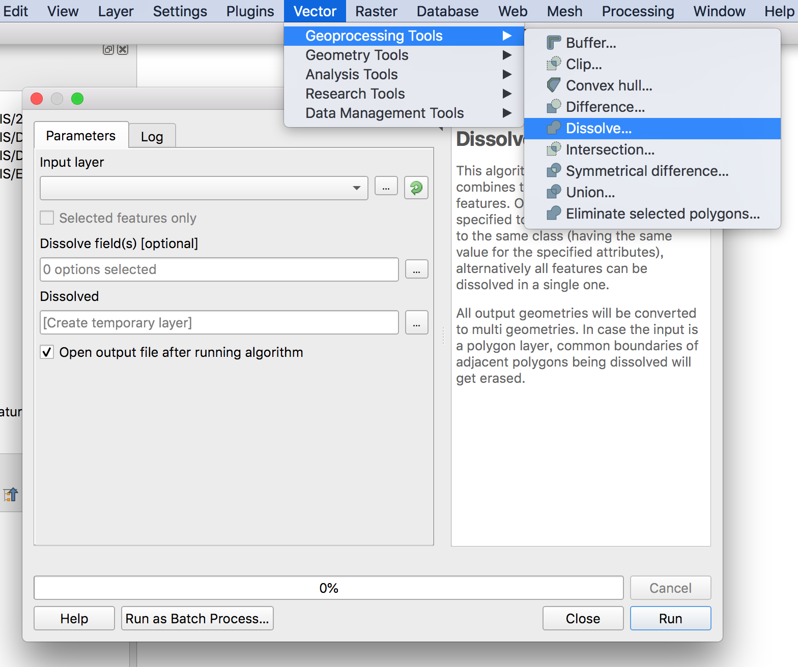Viewport: 798px width, 667px height.
Task: Choose Difference... from the submenu
Action: (652, 107)
